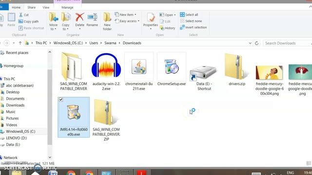This screenshot has height=175, width=312.
Task: Refresh the Downloads folder view
Action: (x=257, y=43)
